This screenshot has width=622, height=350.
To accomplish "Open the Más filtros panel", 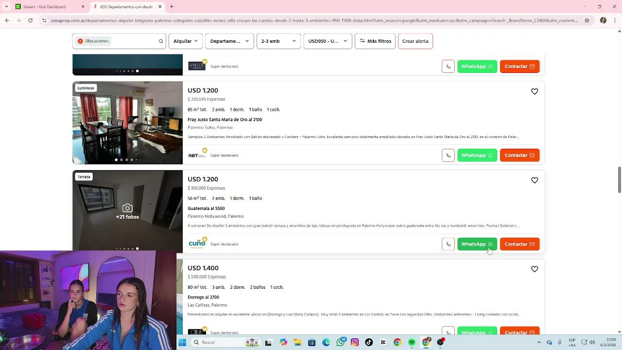I will point(375,41).
